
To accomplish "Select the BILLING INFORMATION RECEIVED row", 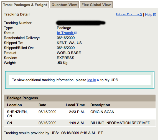I will pos(80,123).
